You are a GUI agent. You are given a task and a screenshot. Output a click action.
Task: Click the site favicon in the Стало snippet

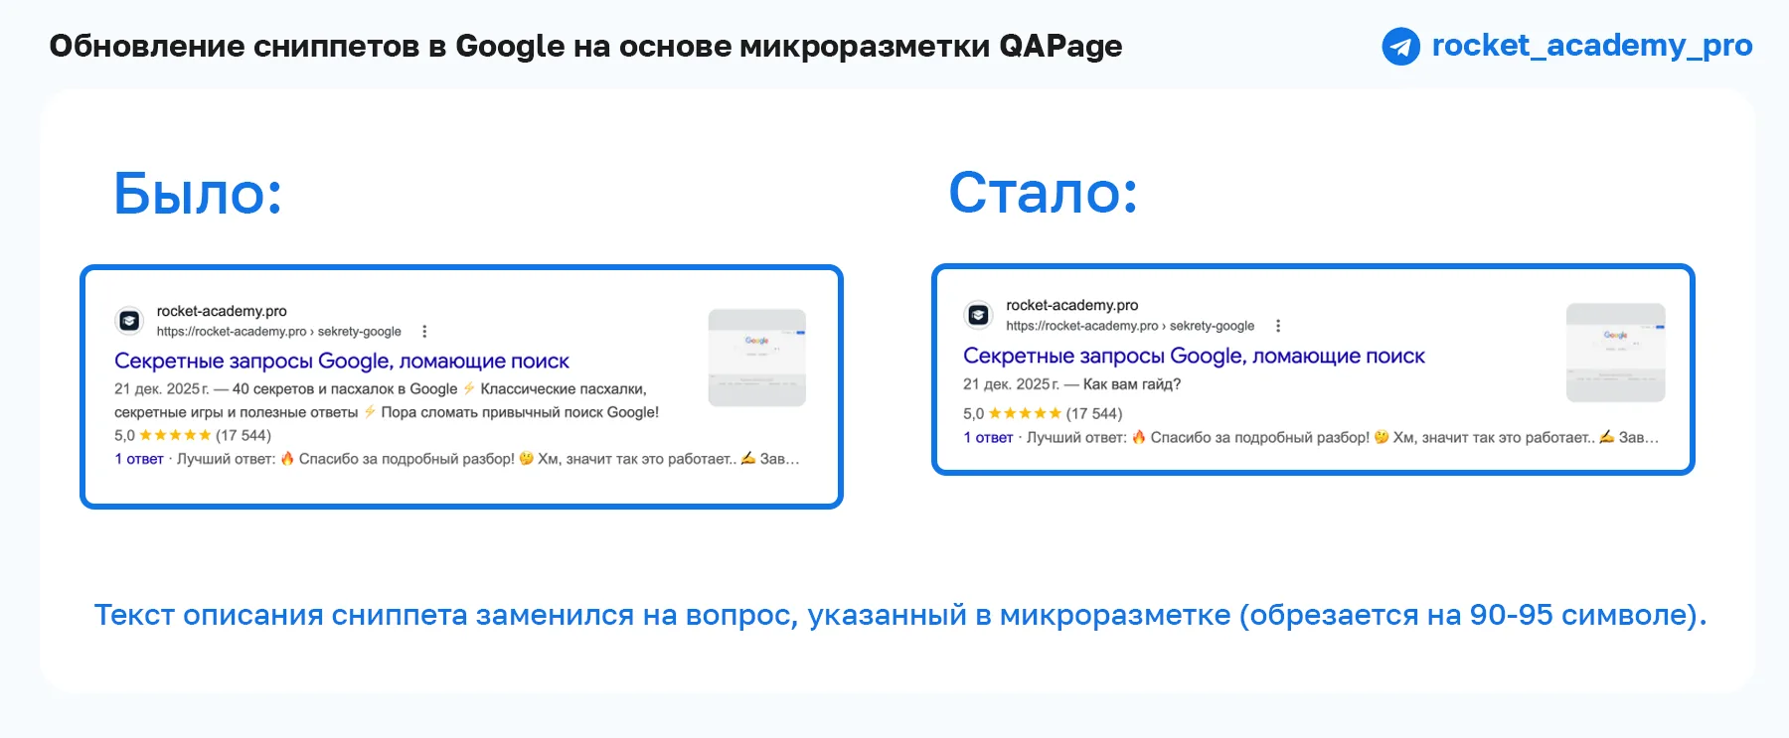coord(978,315)
